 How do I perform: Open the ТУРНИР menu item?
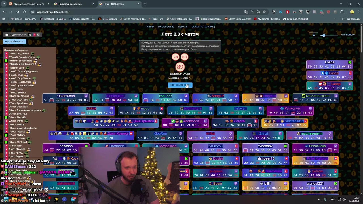pos(149,27)
